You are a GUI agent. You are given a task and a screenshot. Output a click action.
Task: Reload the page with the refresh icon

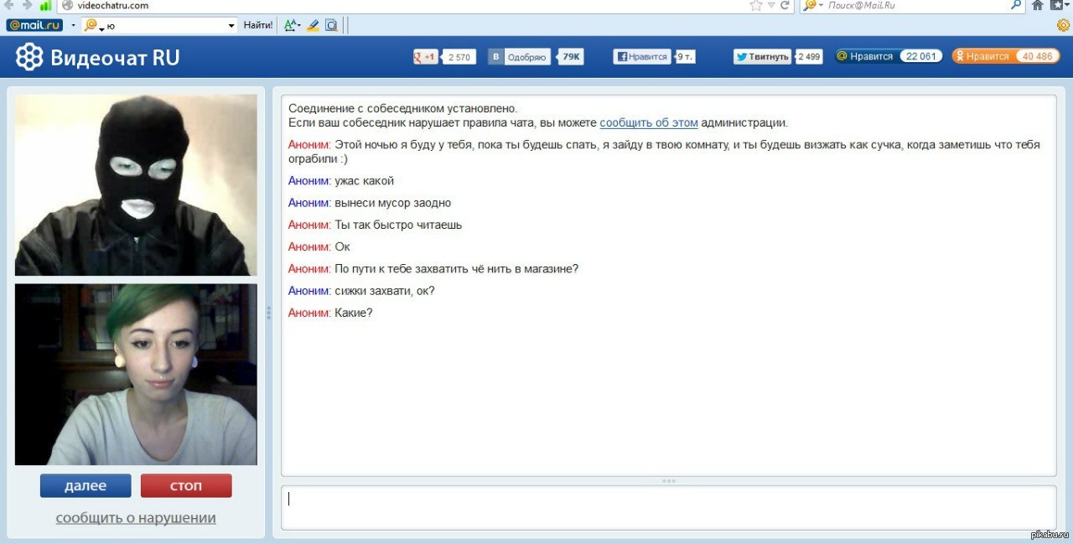coord(785,5)
